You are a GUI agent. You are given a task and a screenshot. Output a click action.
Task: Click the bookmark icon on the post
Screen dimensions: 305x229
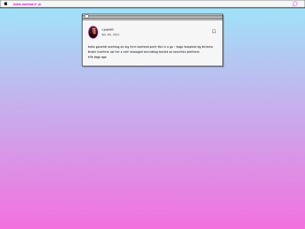(214, 31)
